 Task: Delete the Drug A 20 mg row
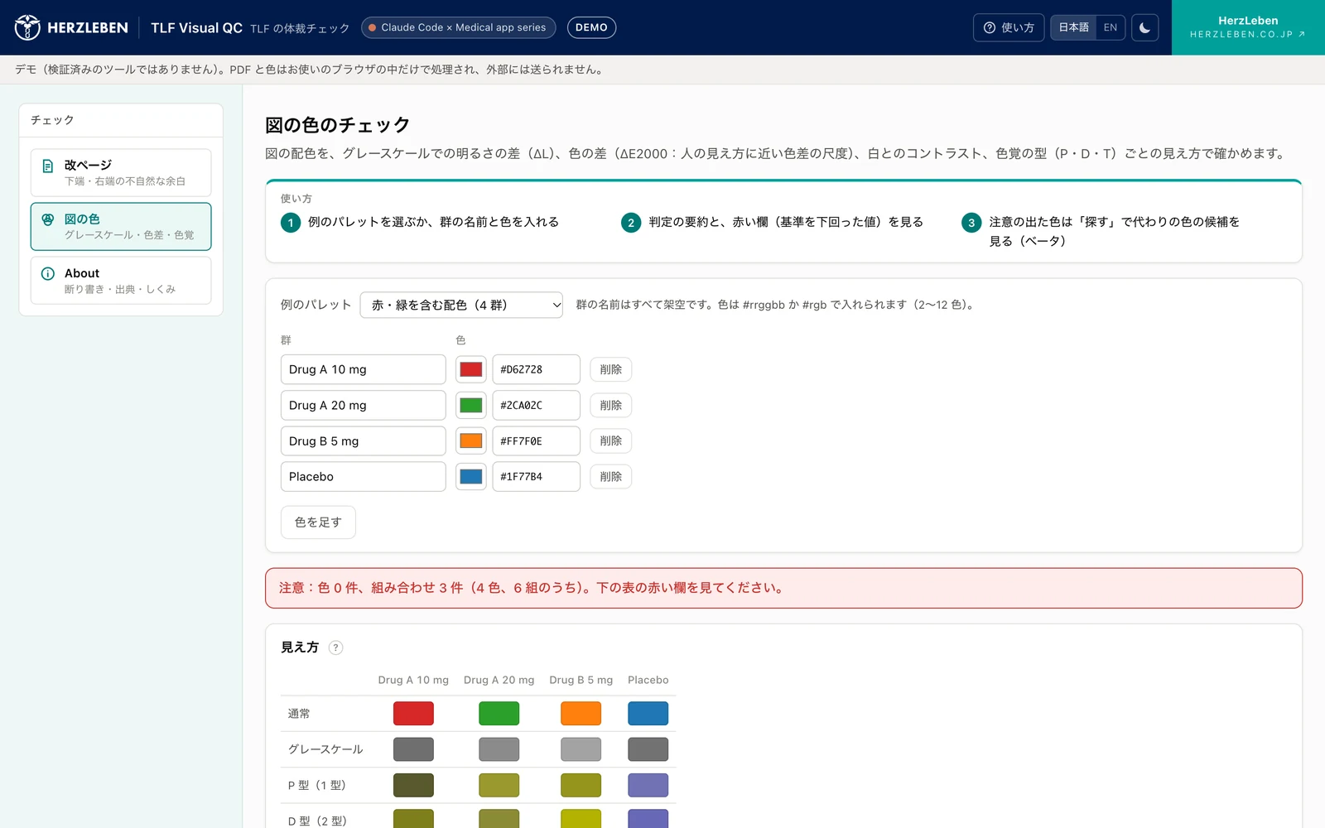coord(610,405)
